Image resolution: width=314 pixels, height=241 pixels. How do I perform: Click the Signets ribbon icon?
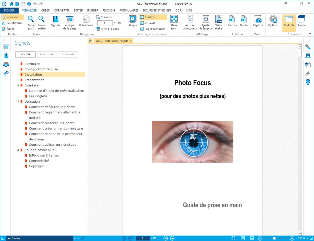point(55,19)
